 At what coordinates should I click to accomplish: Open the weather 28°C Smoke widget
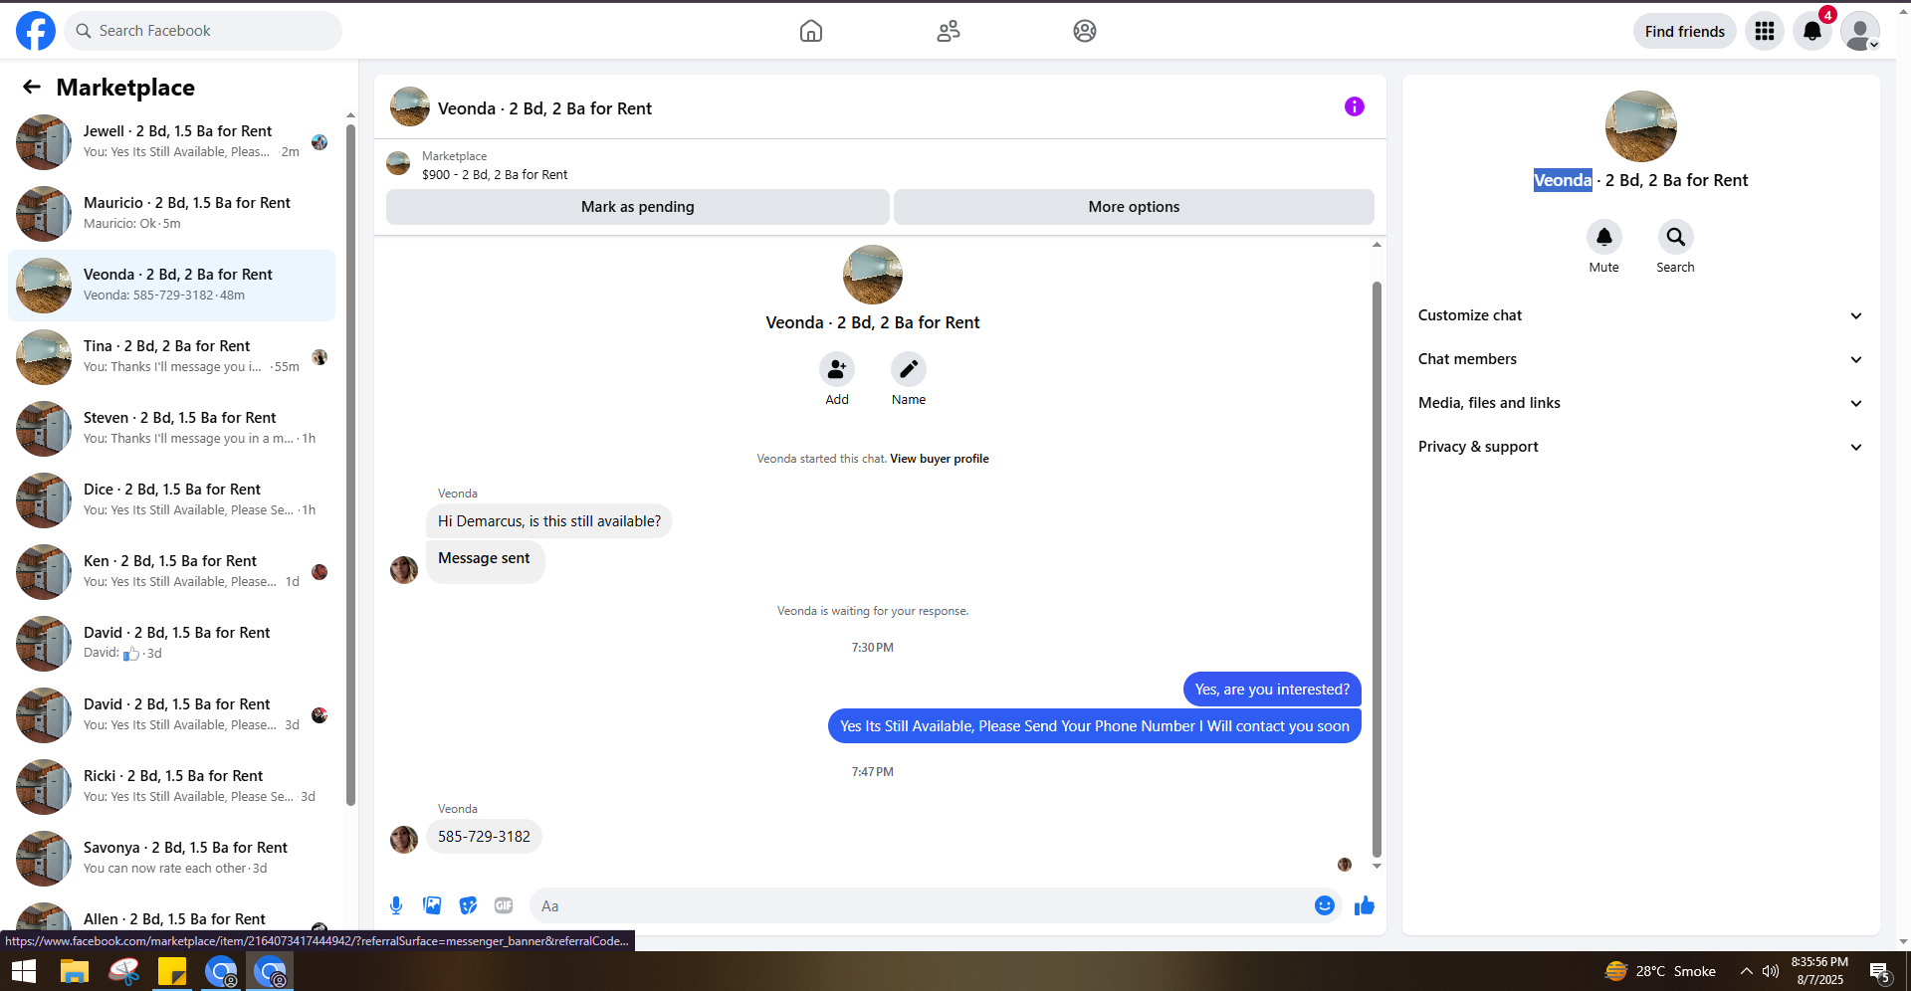click(1660, 971)
